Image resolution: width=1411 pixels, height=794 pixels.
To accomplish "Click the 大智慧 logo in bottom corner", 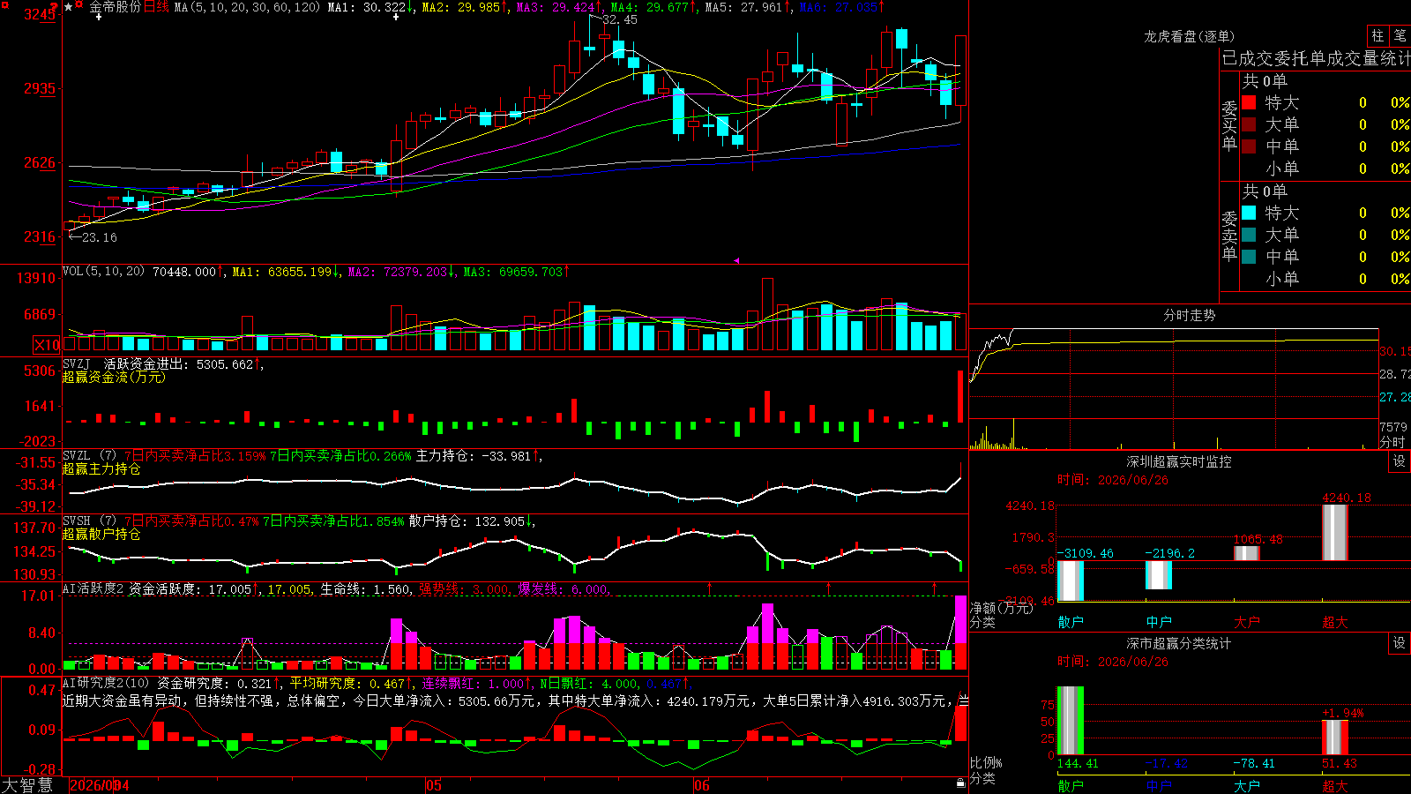I will tap(27, 785).
